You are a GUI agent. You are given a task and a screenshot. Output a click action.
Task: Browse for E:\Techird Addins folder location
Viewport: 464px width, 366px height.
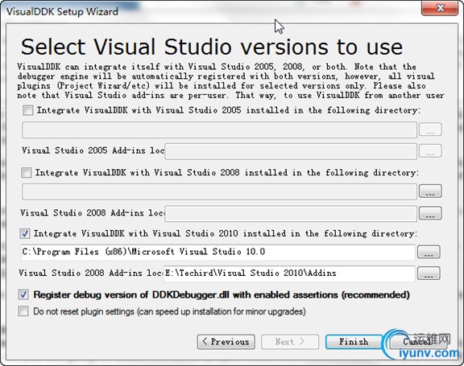(429, 273)
